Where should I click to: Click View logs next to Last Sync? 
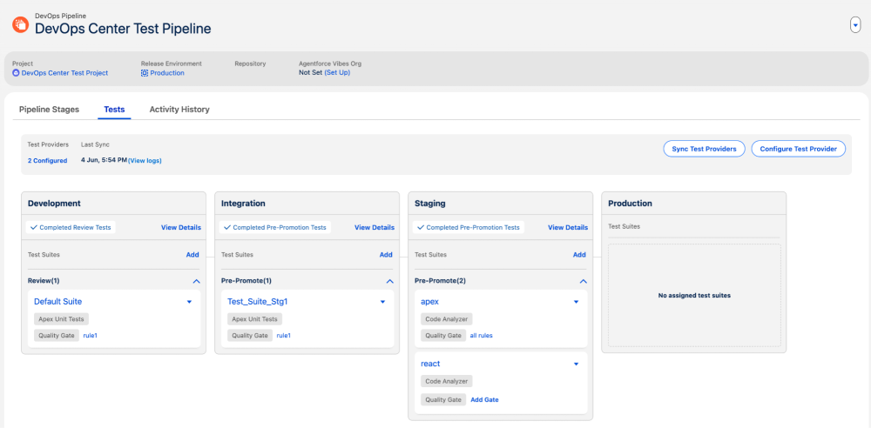(x=145, y=160)
